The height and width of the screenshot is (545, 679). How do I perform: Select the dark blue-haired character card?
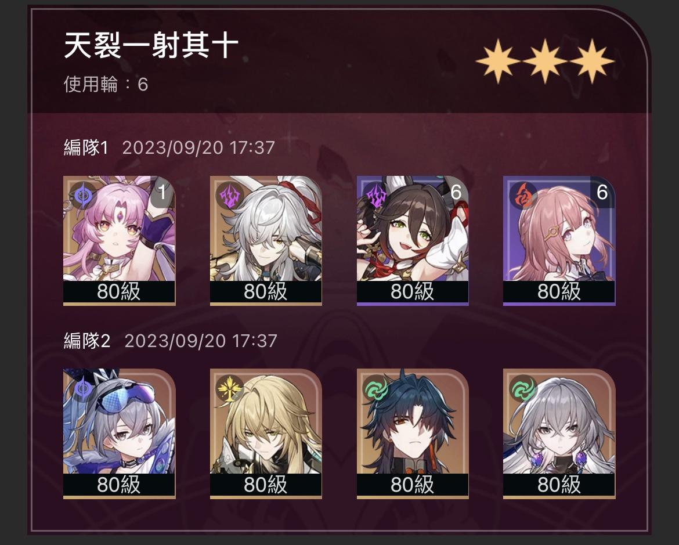pyautogui.click(x=413, y=434)
